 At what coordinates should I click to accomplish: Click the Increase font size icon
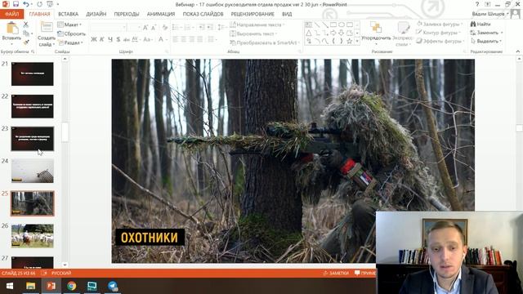coord(145,28)
